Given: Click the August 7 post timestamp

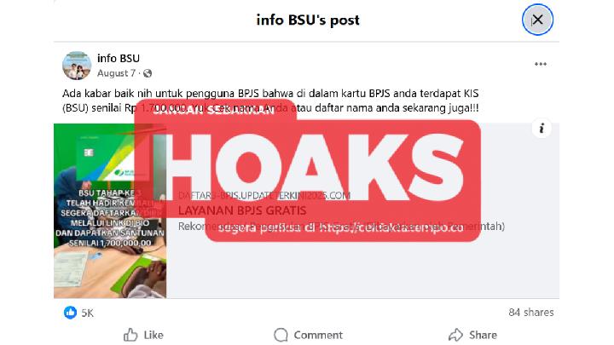Looking at the screenshot, I should tap(116, 73).
